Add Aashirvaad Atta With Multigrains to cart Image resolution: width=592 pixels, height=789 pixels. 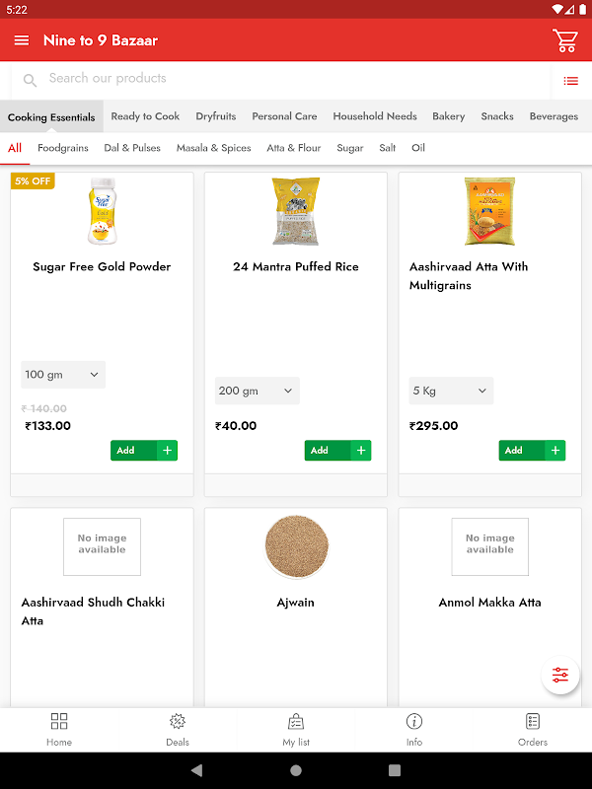click(532, 451)
